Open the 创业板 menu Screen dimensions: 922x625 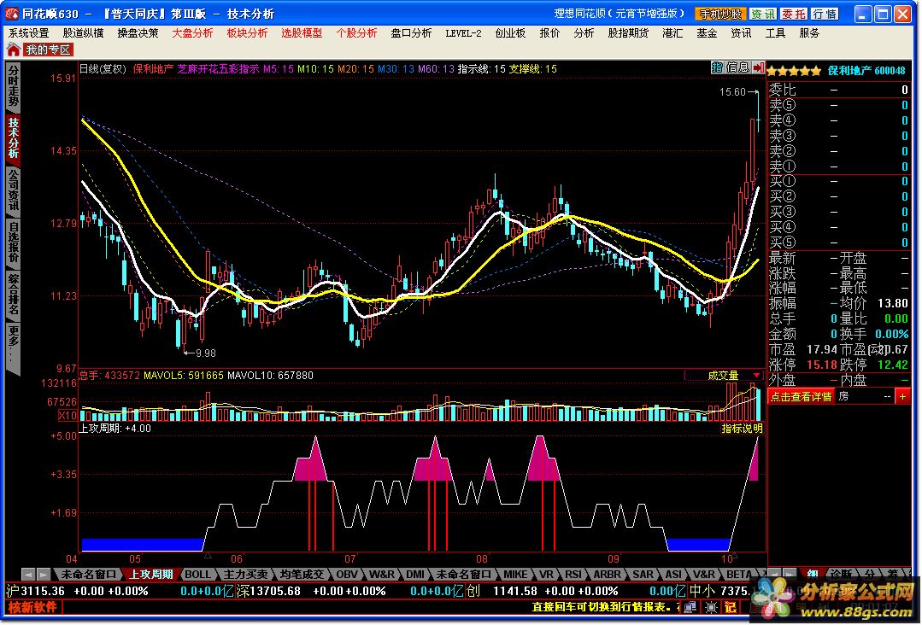tap(510, 33)
